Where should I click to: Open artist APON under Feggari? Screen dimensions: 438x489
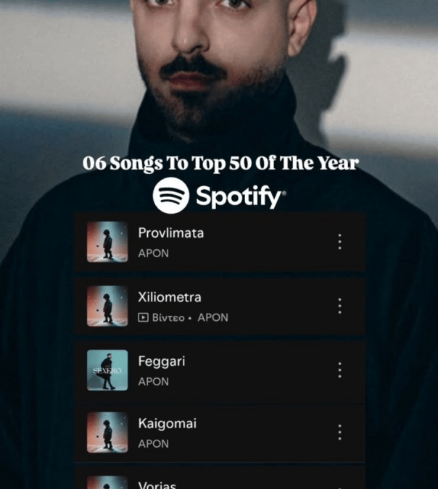(153, 382)
